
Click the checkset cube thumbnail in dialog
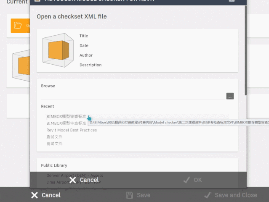[58, 50]
